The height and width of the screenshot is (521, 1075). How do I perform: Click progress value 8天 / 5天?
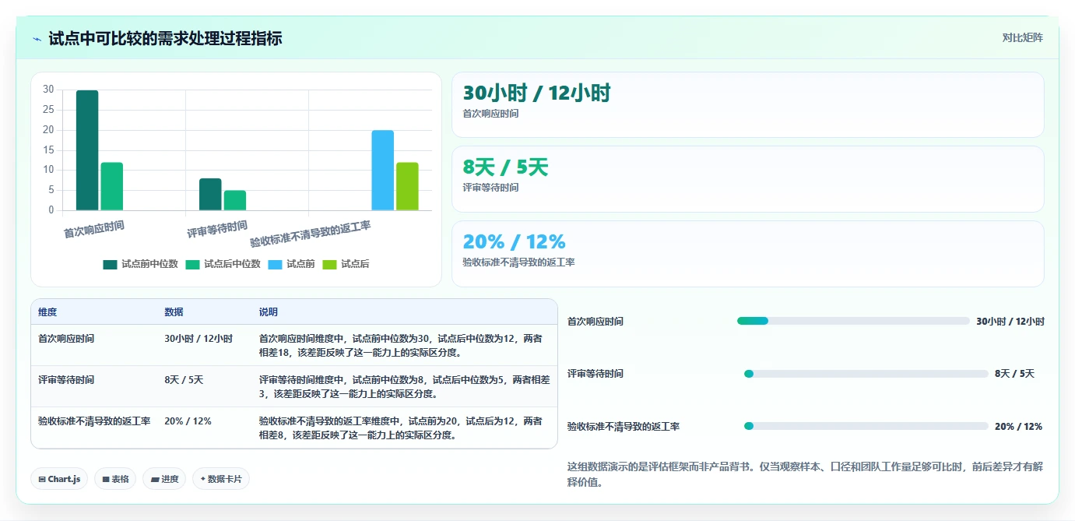click(x=1014, y=374)
